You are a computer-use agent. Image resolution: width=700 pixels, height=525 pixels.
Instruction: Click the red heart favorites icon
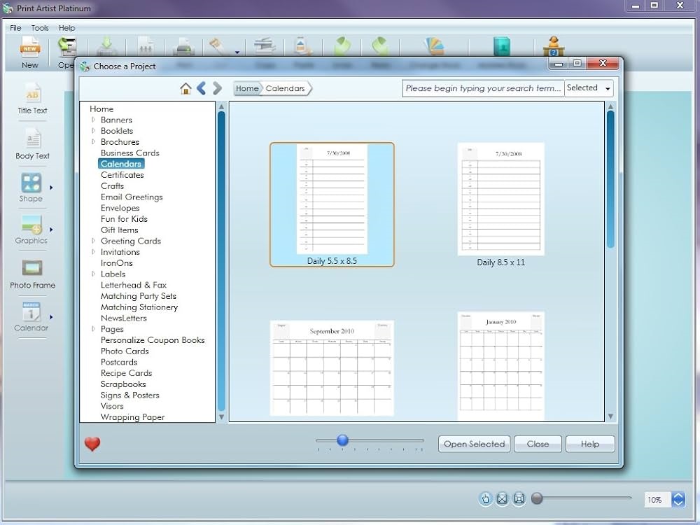(x=92, y=444)
